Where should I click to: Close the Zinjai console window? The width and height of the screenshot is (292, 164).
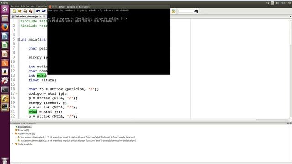tap(50, 7)
